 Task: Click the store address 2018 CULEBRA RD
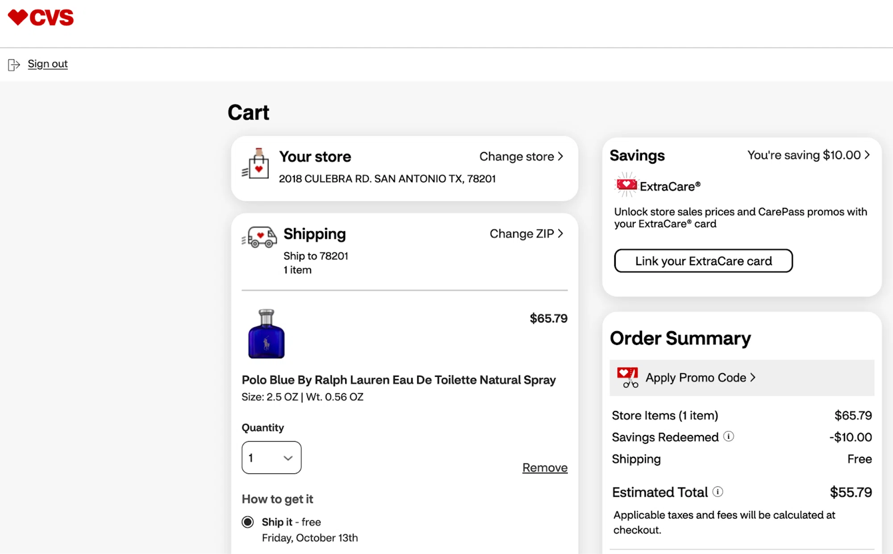388,179
